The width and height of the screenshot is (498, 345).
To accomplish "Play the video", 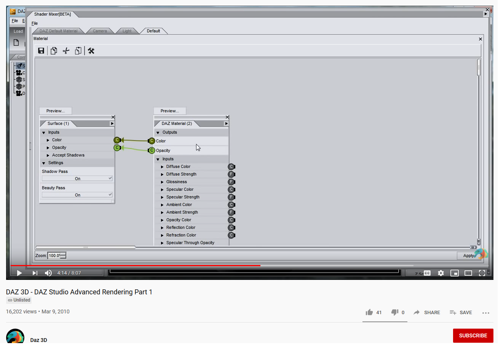I will click(x=19, y=273).
